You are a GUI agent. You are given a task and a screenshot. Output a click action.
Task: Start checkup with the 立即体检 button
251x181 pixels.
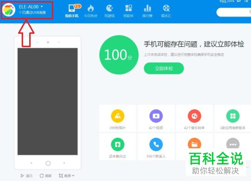click(164, 68)
